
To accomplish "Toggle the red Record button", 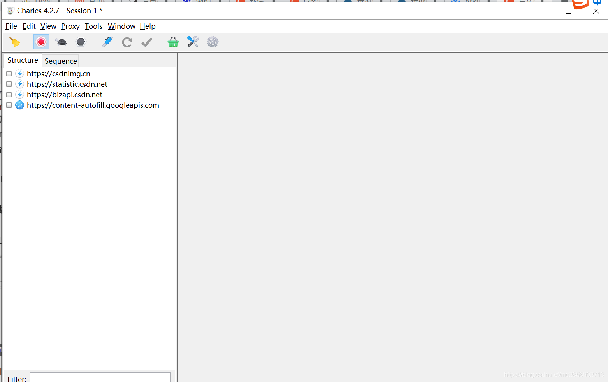I will 41,42.
